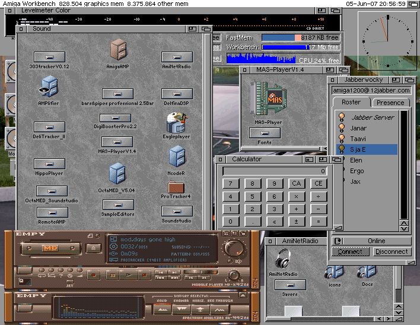Select the Soundstudio drawer icon
The width and height of the screenshot is (420, 325).
(x=177, y=211)
